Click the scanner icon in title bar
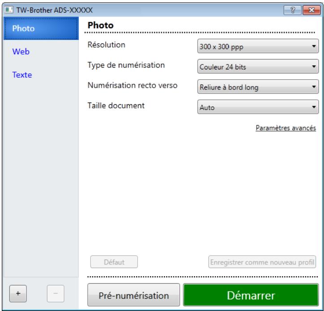This screenshot has height=311, width=324. [9, 10]
